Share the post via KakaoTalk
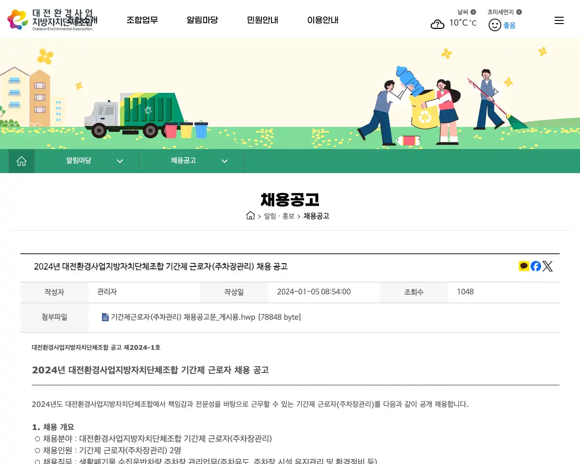This screenshot has height=464, width=580. [524, 266]
